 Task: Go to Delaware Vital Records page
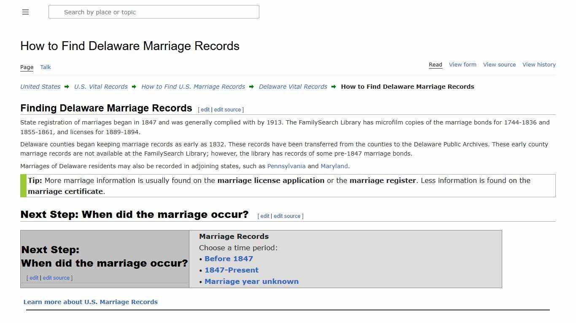tap(293, 87)
